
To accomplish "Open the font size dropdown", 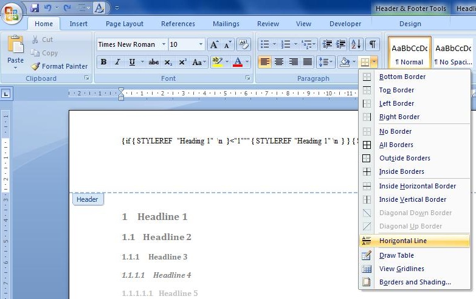I will pyautogui.click(x=201, y=44).
